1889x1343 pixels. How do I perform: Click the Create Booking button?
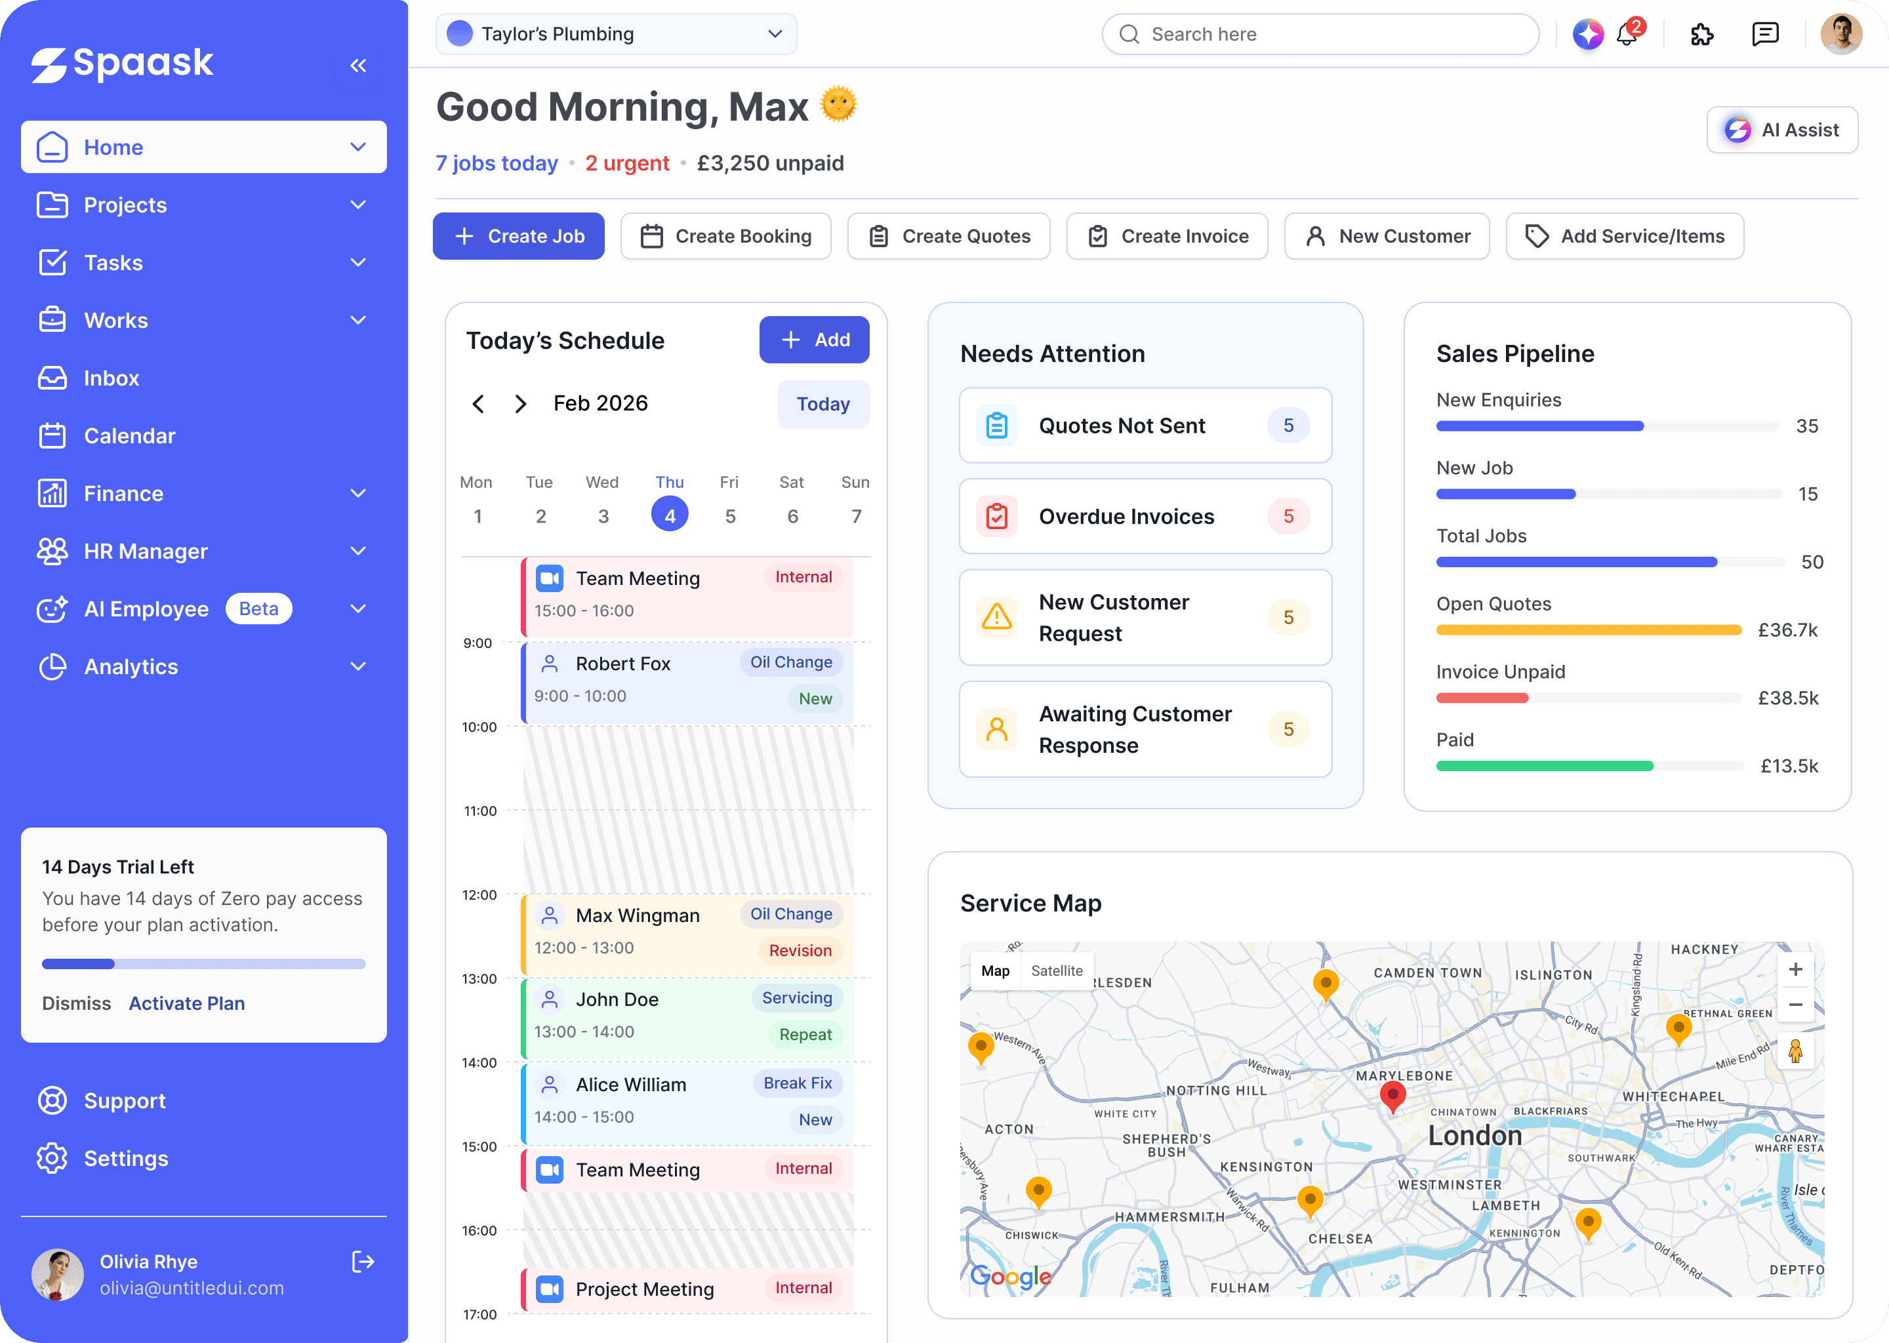pyautogui.click(x=726, y=237)
